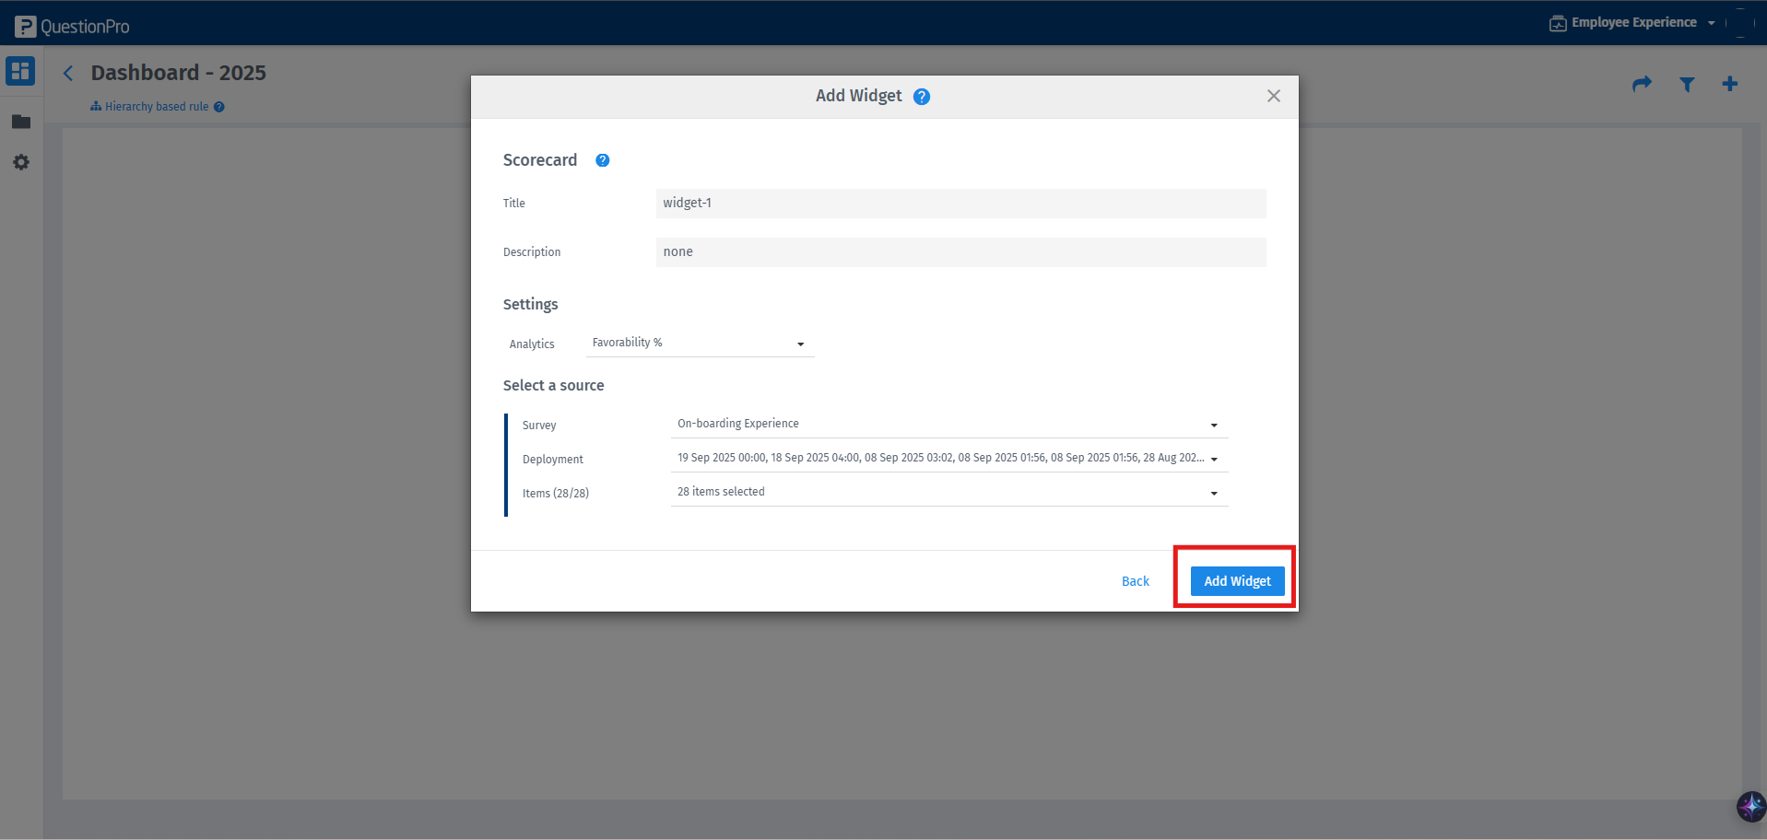Click the Add Widget help icon
1767x840 pixels.
click(x=921, y=95)
